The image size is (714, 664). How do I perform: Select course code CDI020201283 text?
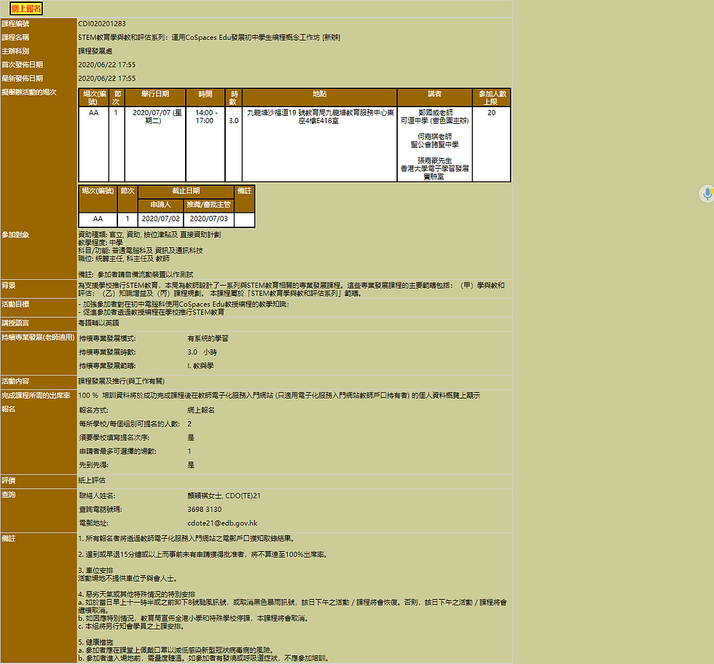[102, 23]
